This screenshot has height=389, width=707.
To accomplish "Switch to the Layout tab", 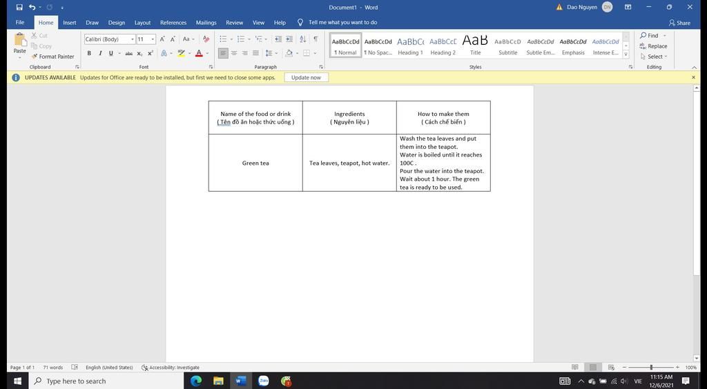I will (x=142, y=23).
